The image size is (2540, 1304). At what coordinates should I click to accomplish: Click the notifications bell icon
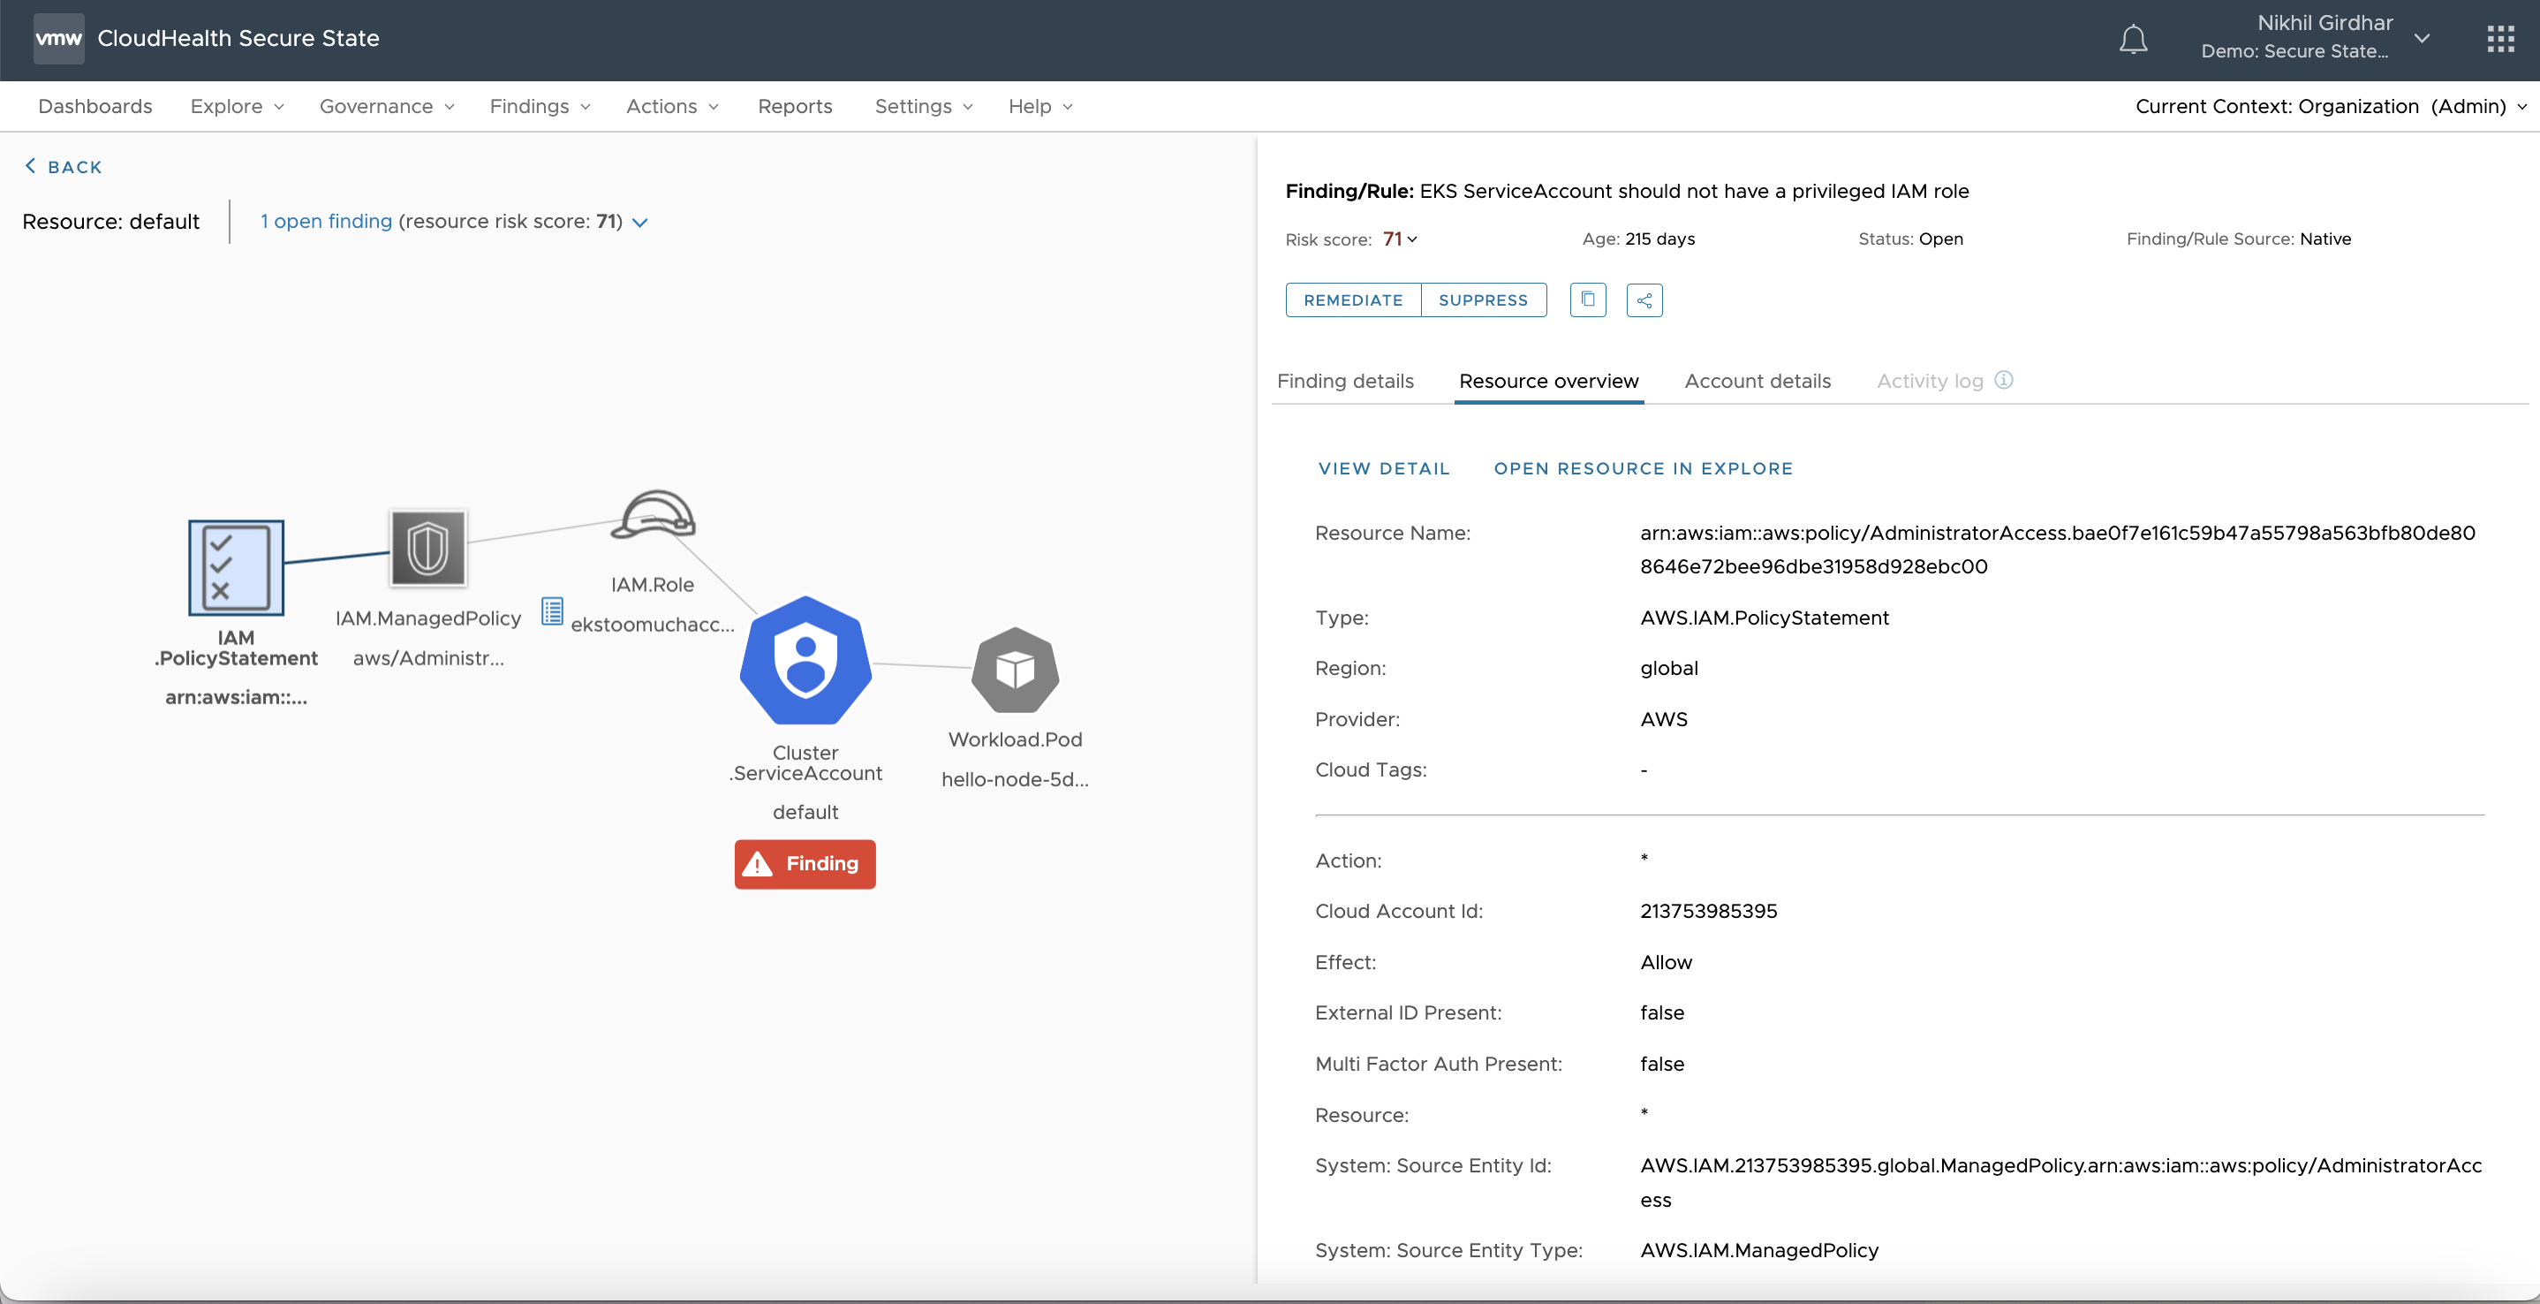pos(2133,40)
